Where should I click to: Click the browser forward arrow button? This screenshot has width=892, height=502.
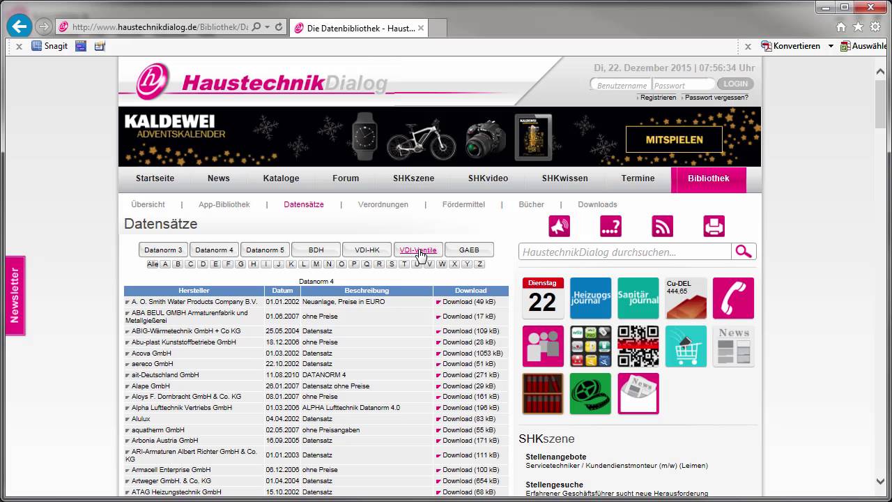44,27
